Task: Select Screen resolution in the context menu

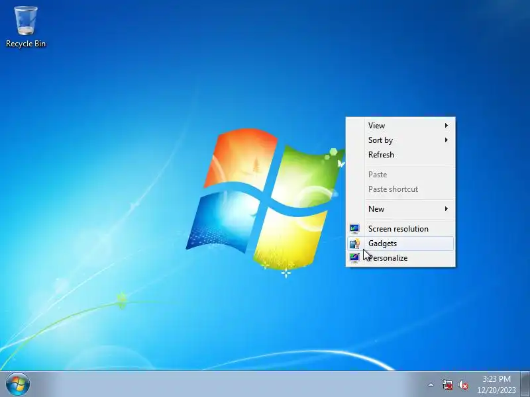Action: (401, 229)
